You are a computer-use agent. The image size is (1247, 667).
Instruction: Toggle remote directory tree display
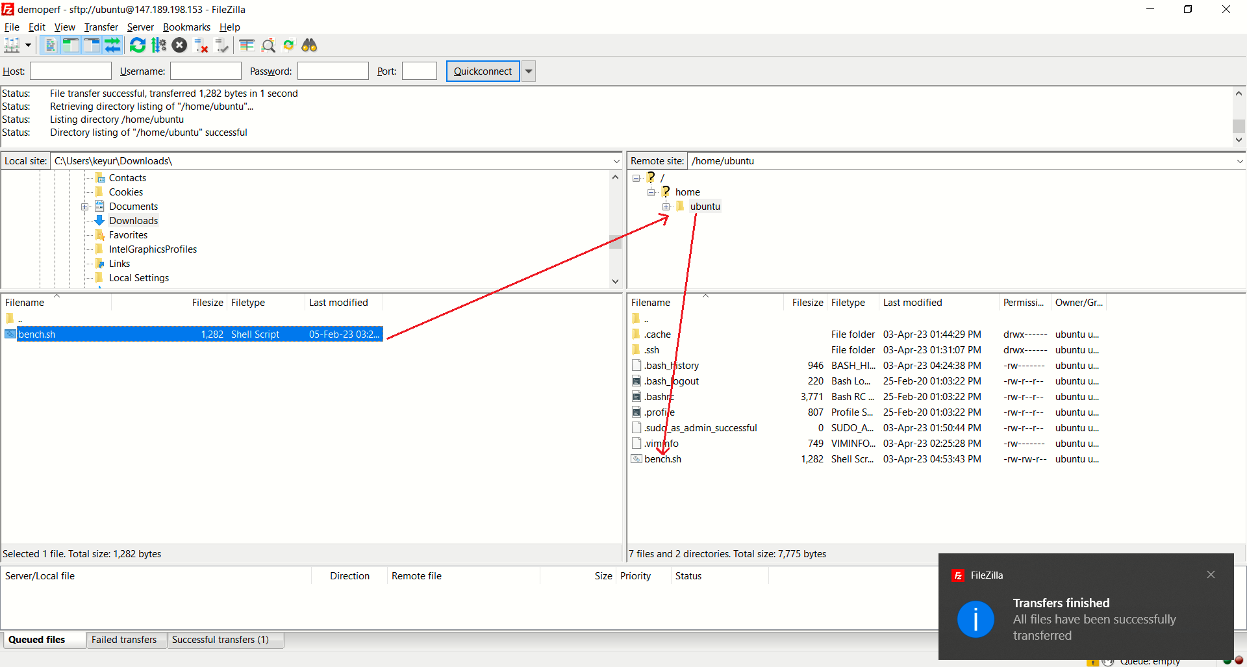pos(92,45)
